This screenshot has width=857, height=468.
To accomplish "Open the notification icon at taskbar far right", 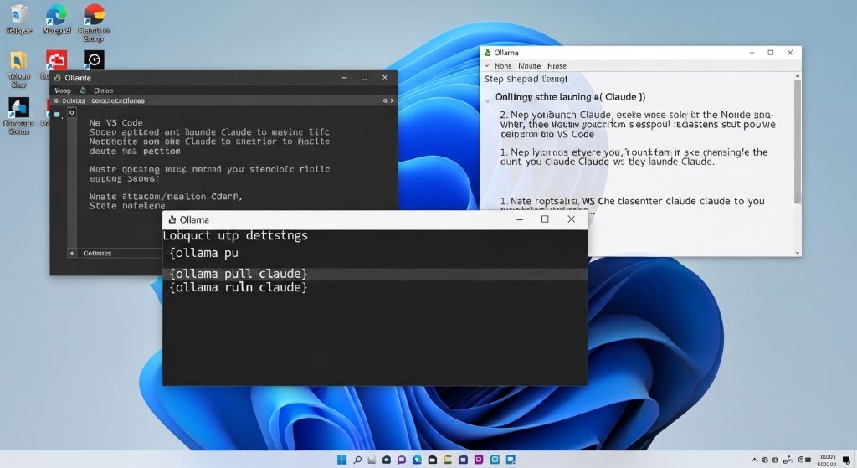I will click(847, 460).
